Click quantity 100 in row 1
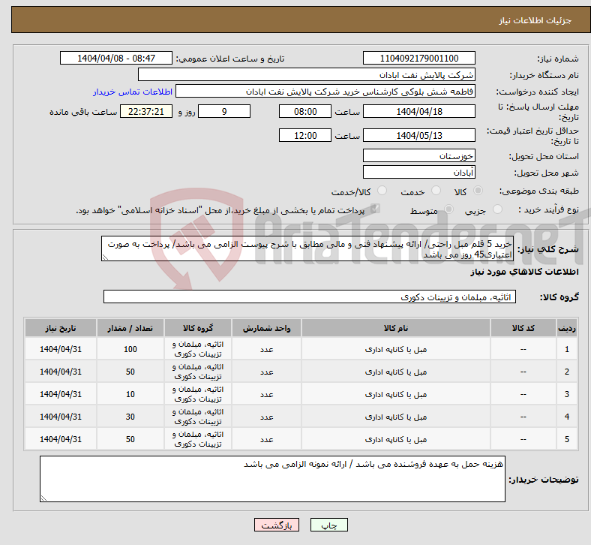591x545 pixels. coord(130,349)
